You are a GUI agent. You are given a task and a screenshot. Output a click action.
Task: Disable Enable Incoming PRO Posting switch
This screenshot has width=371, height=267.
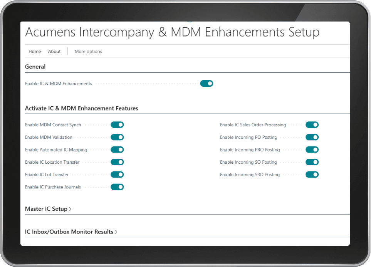click(x=312, y=149)
